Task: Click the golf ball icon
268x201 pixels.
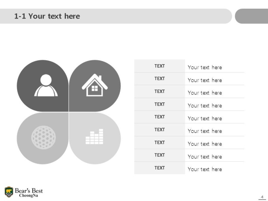Action: click(x=43, y=138)
